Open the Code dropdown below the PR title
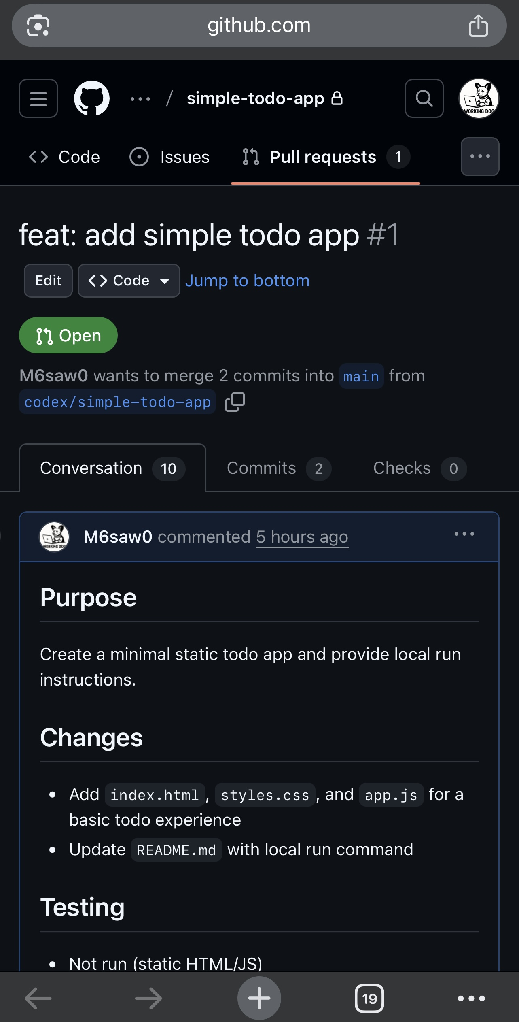The height and width of the screenshot is (1022, 519). click(x=129, y=280)
